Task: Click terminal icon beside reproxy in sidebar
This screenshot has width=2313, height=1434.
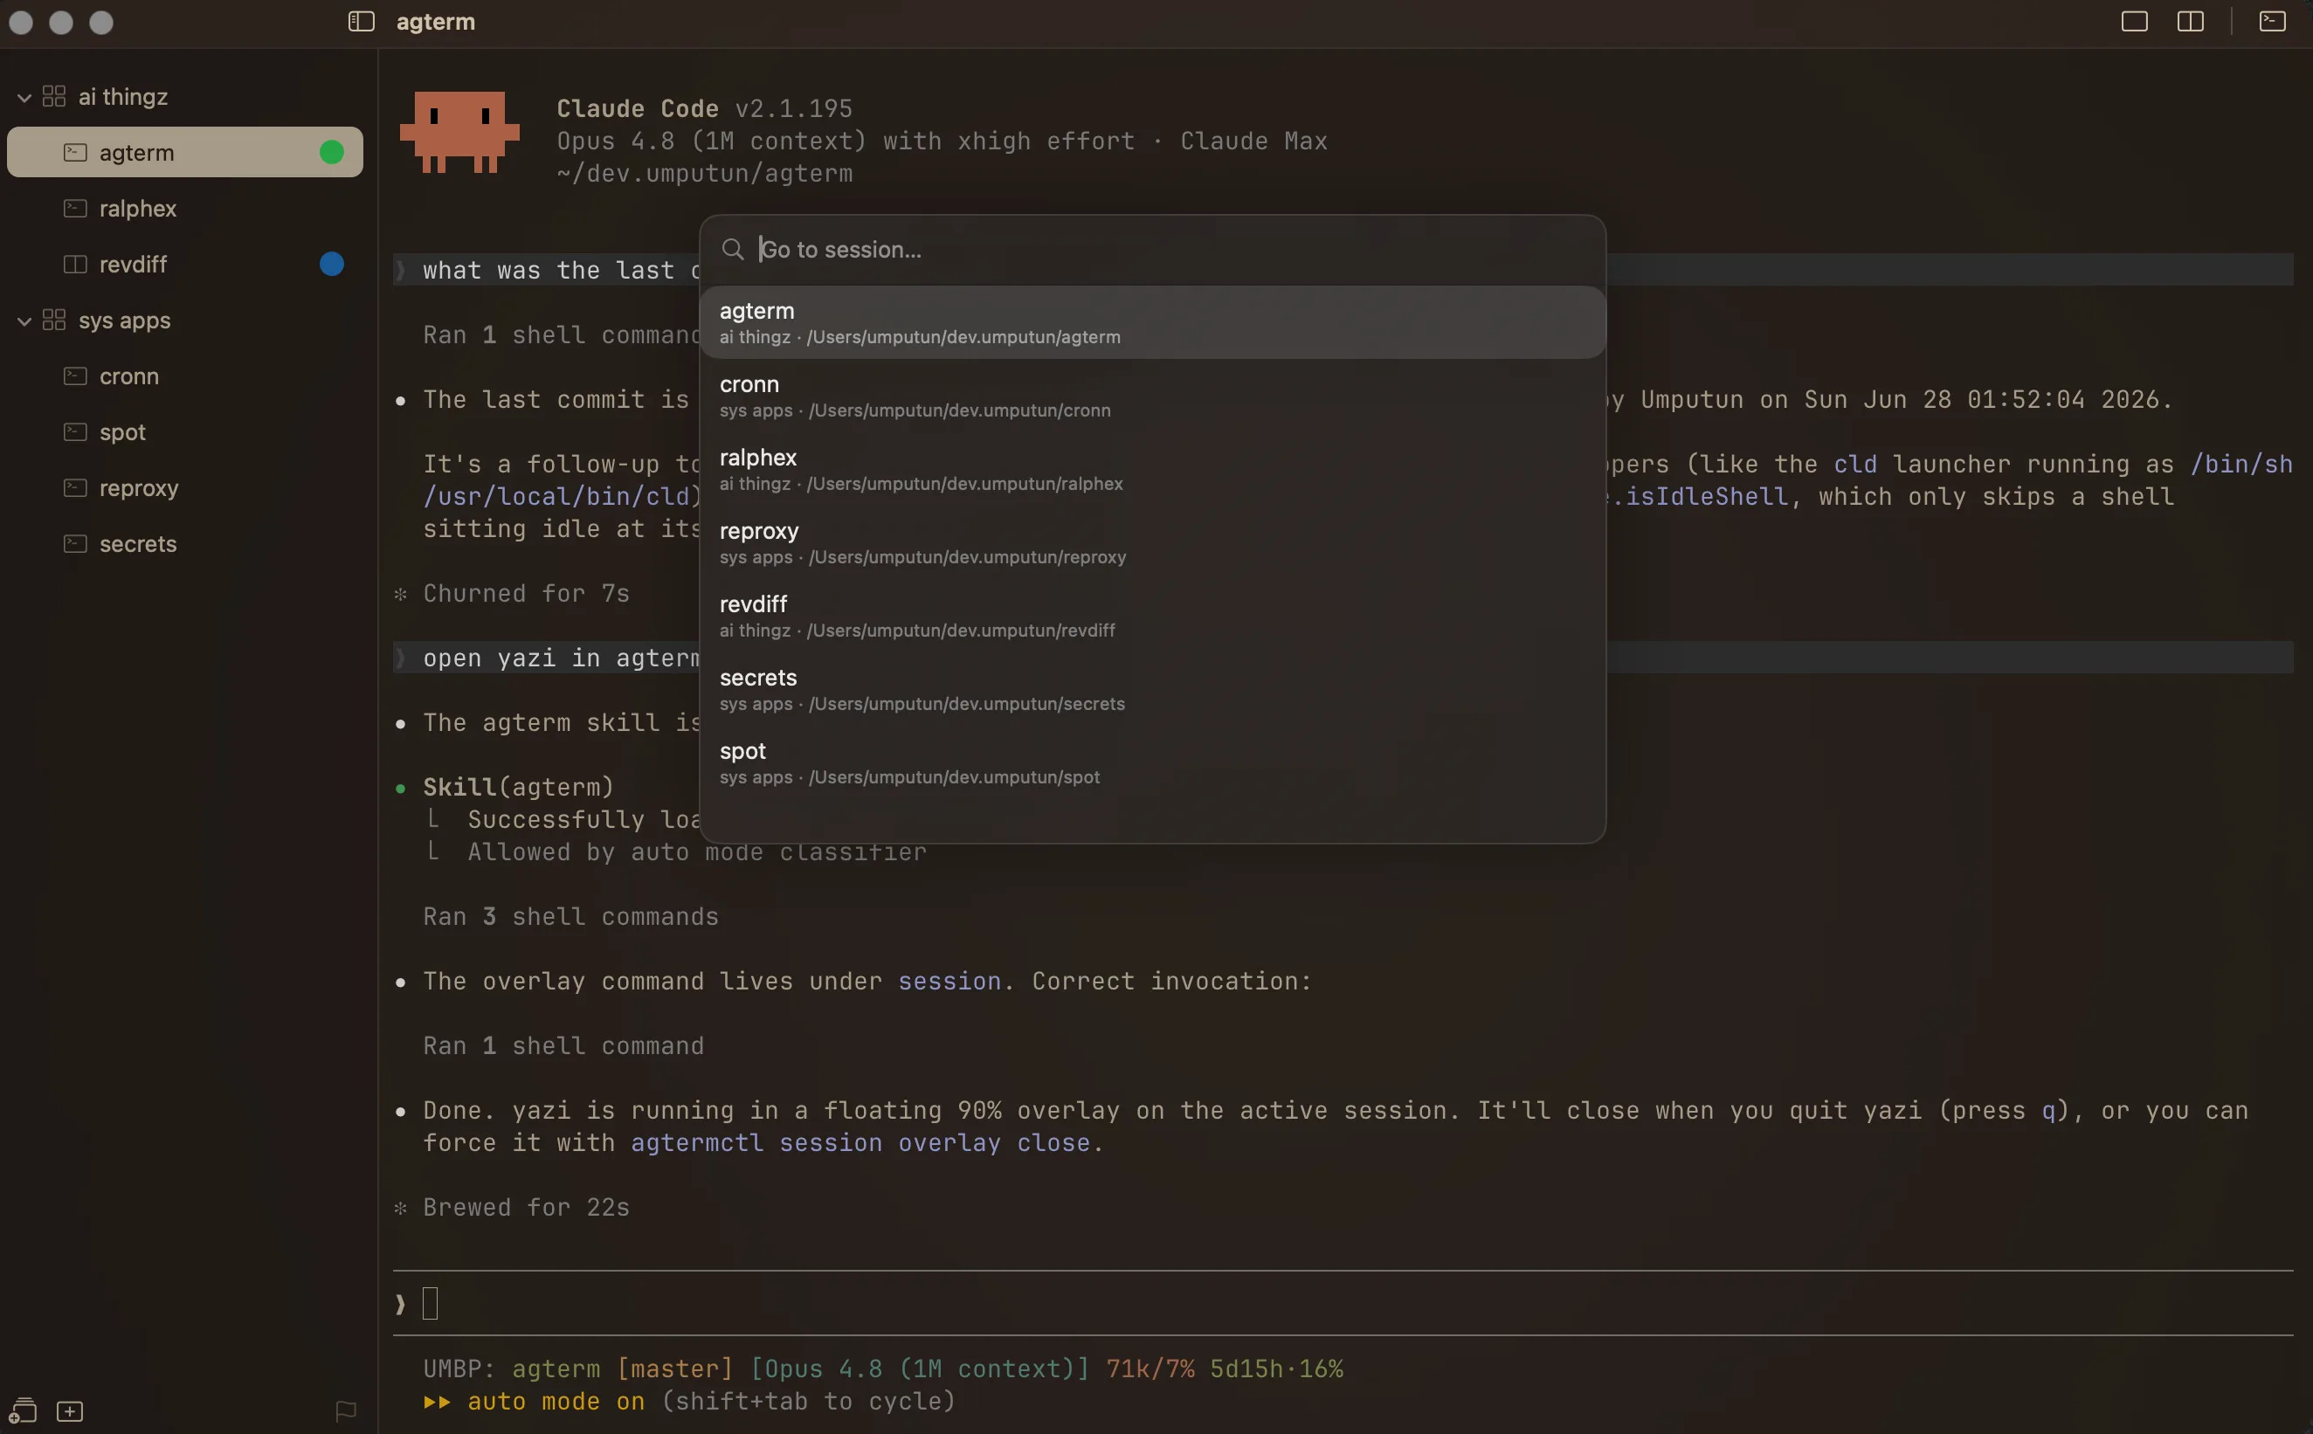Action: point(75,487)
